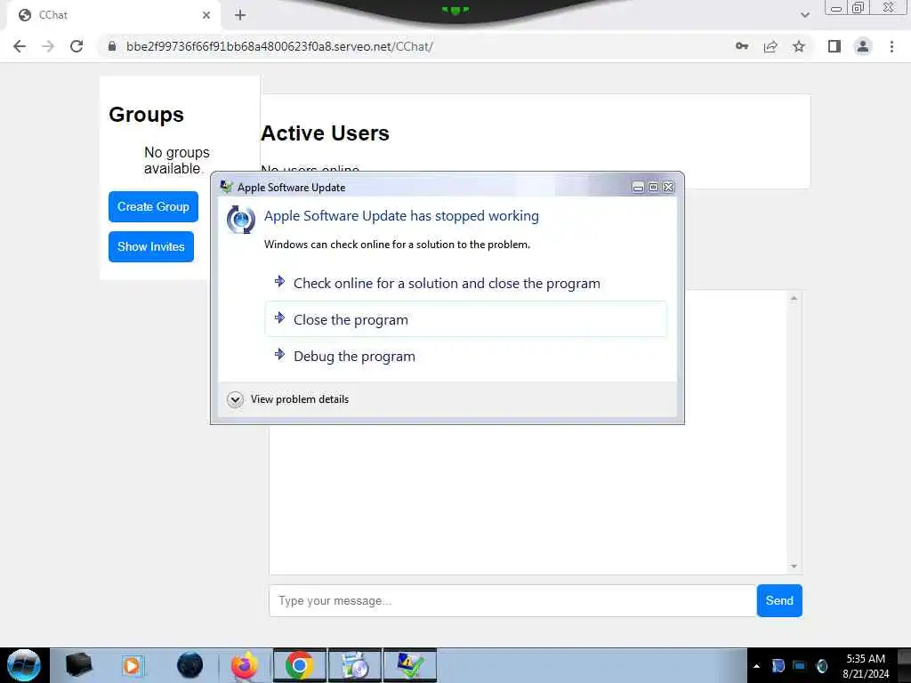Reload the CChat page

click(77, 46)
